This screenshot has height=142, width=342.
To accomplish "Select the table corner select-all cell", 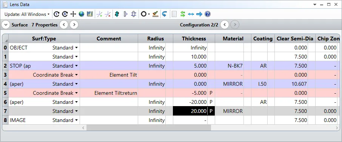I will point(5,39).
